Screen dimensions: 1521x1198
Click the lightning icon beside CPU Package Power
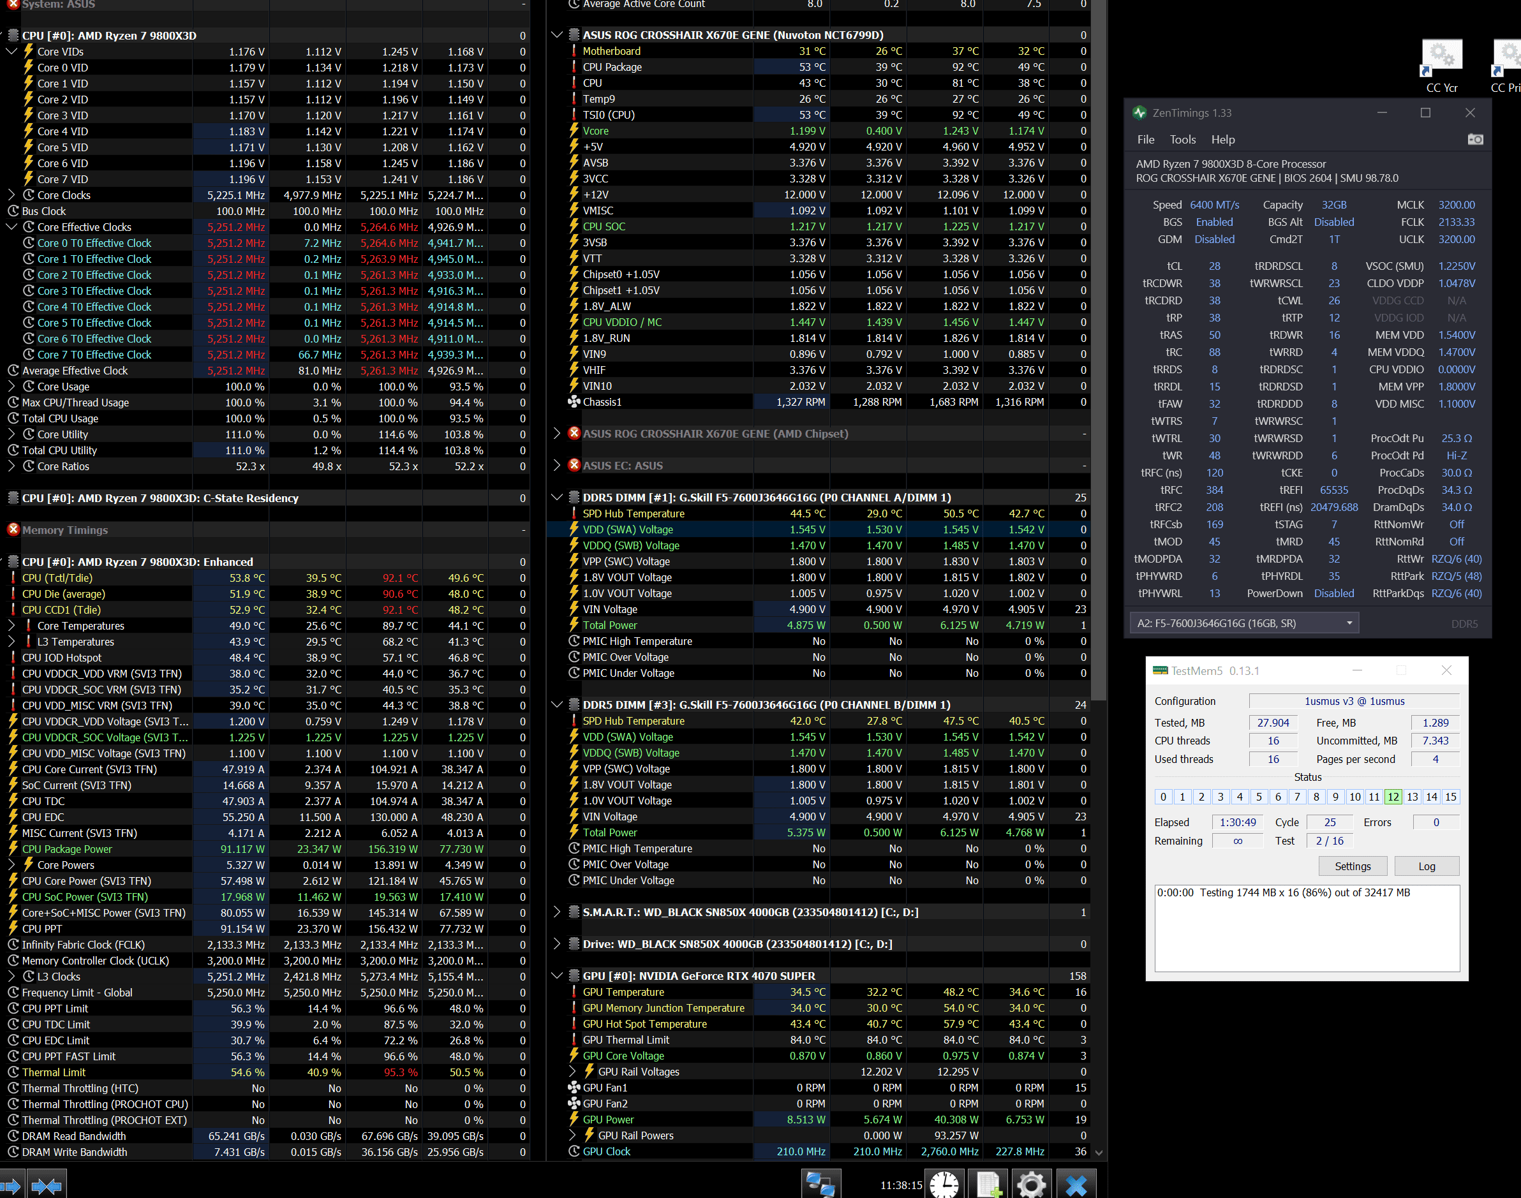[13, 848]
